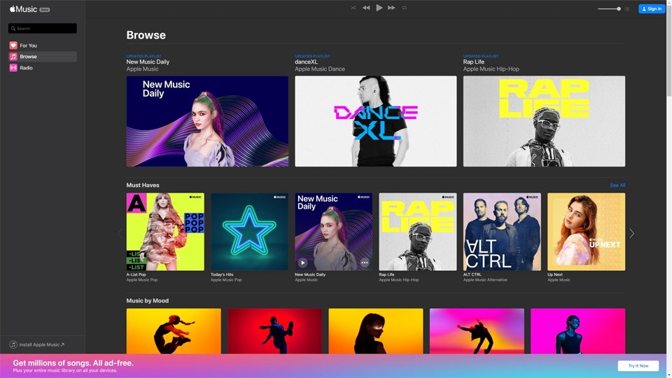
Task: Select Browse in the sidebar
Action: tap(43, 57)
